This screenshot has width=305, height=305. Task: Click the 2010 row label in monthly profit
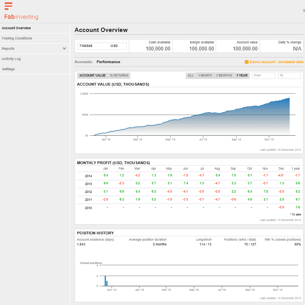pyautogui.click(x=88, y=208)
